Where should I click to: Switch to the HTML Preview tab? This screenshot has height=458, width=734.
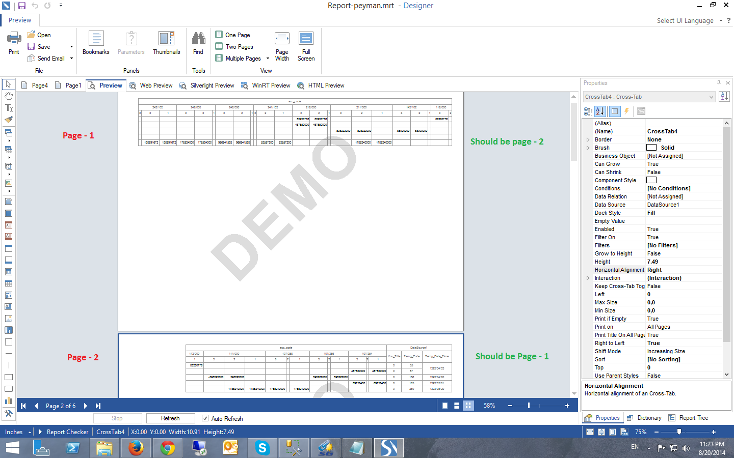pyautogui.click(x=321, y=85)
